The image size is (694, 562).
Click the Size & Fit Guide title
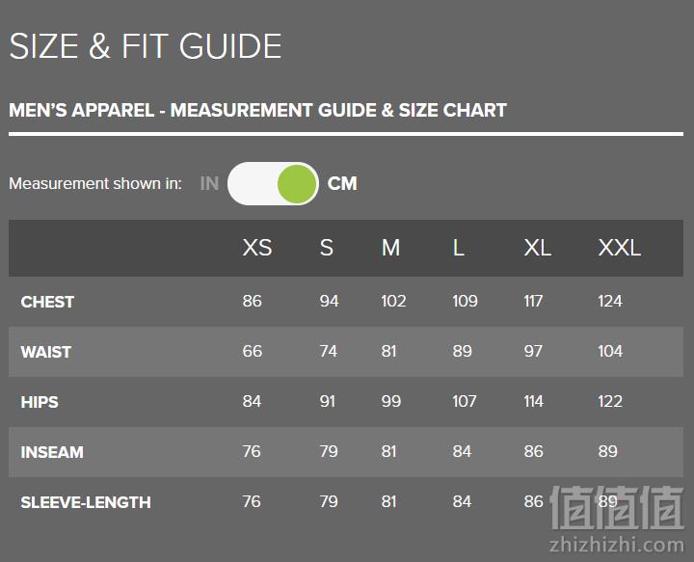(146, 46)
